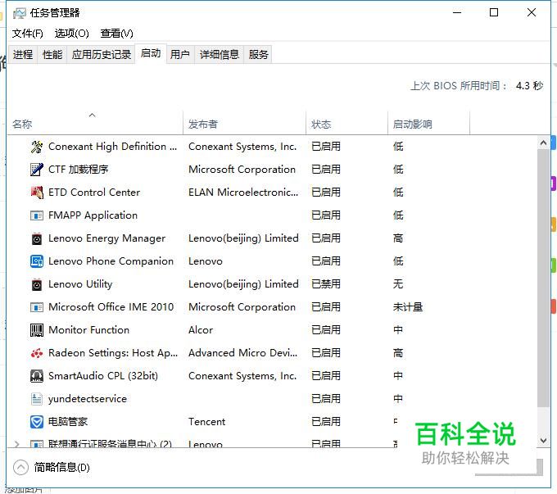557x494 pixels.
Task: Select the Radeon Settings: Host Ap... entry
Action: 113,353
